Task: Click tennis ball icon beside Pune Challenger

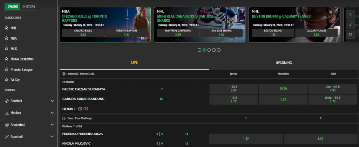Action: point(64,118)
